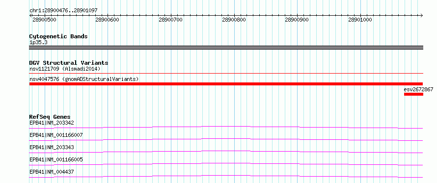Click the DGV Structural Variants track heading
The height and width of the screenshot is (183, 437).
[69, 63]
